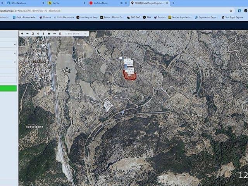Bookmark this page with the star icon
Screen dimensions: 248x186
coord(231,10)
